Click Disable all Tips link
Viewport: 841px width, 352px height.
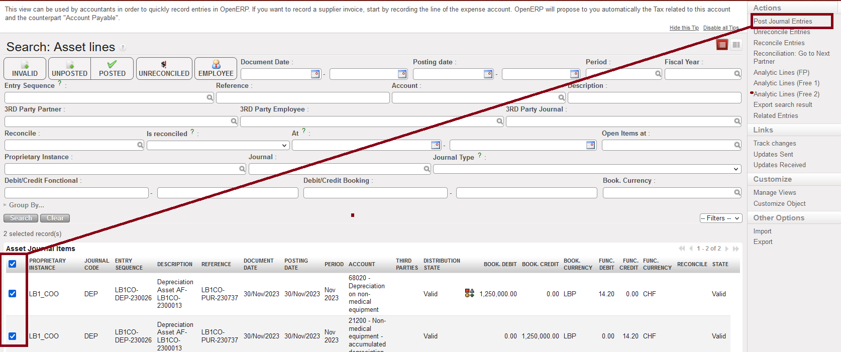pyautogui.click(x=721, y=28)
